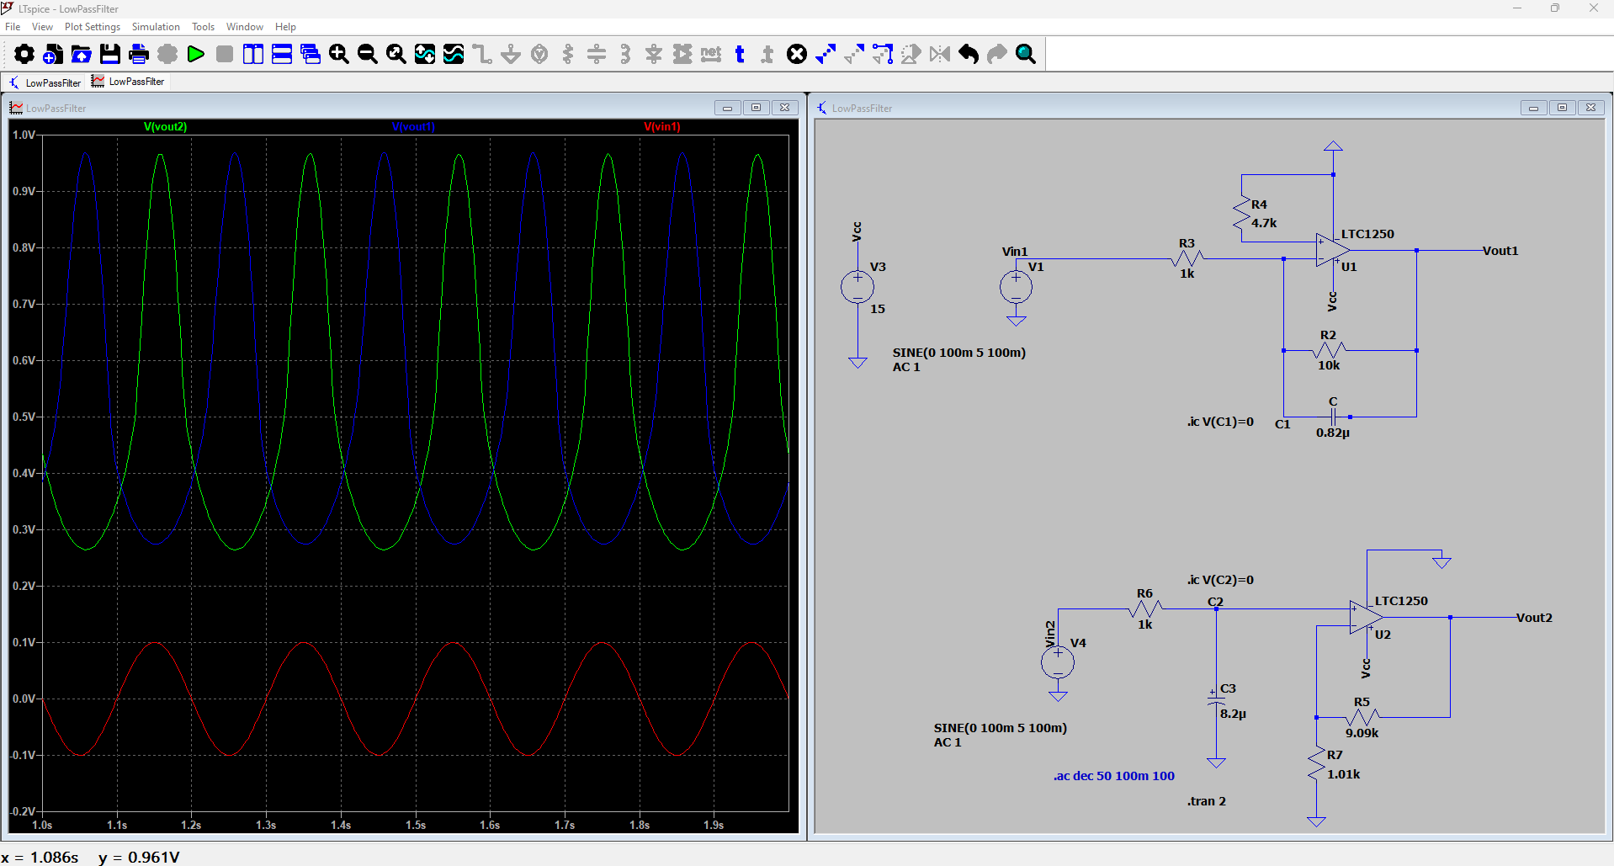1614x866 pixels.
Task: Cascade windows using the toolbar icon
Action: [x=311, y=55]
